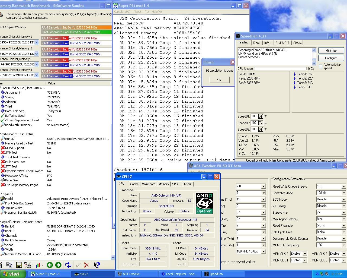
Task: Click the green Back arrow in Sandra
Action: click(50, 265)
